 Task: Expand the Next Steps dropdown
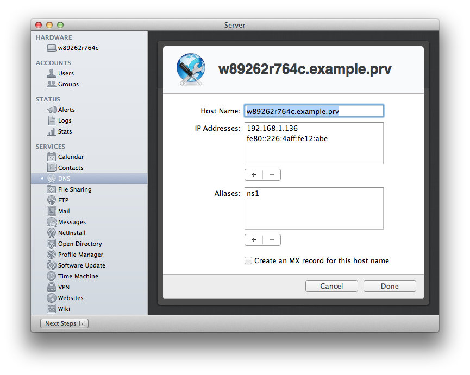click(x=64, y=323)
